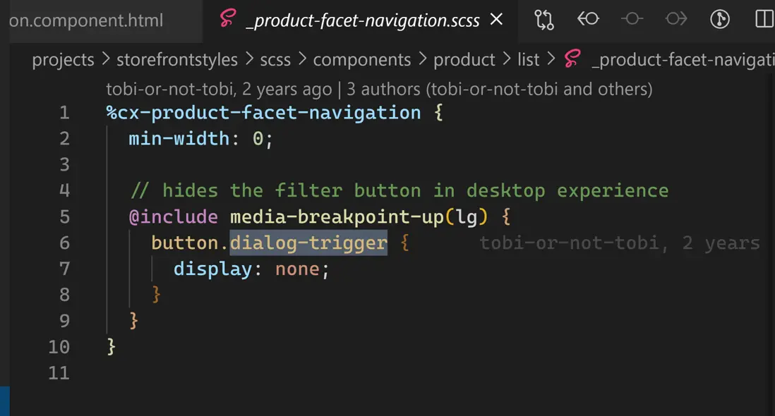
Task: Split the editor with the split icon
Action: point(764,19)
